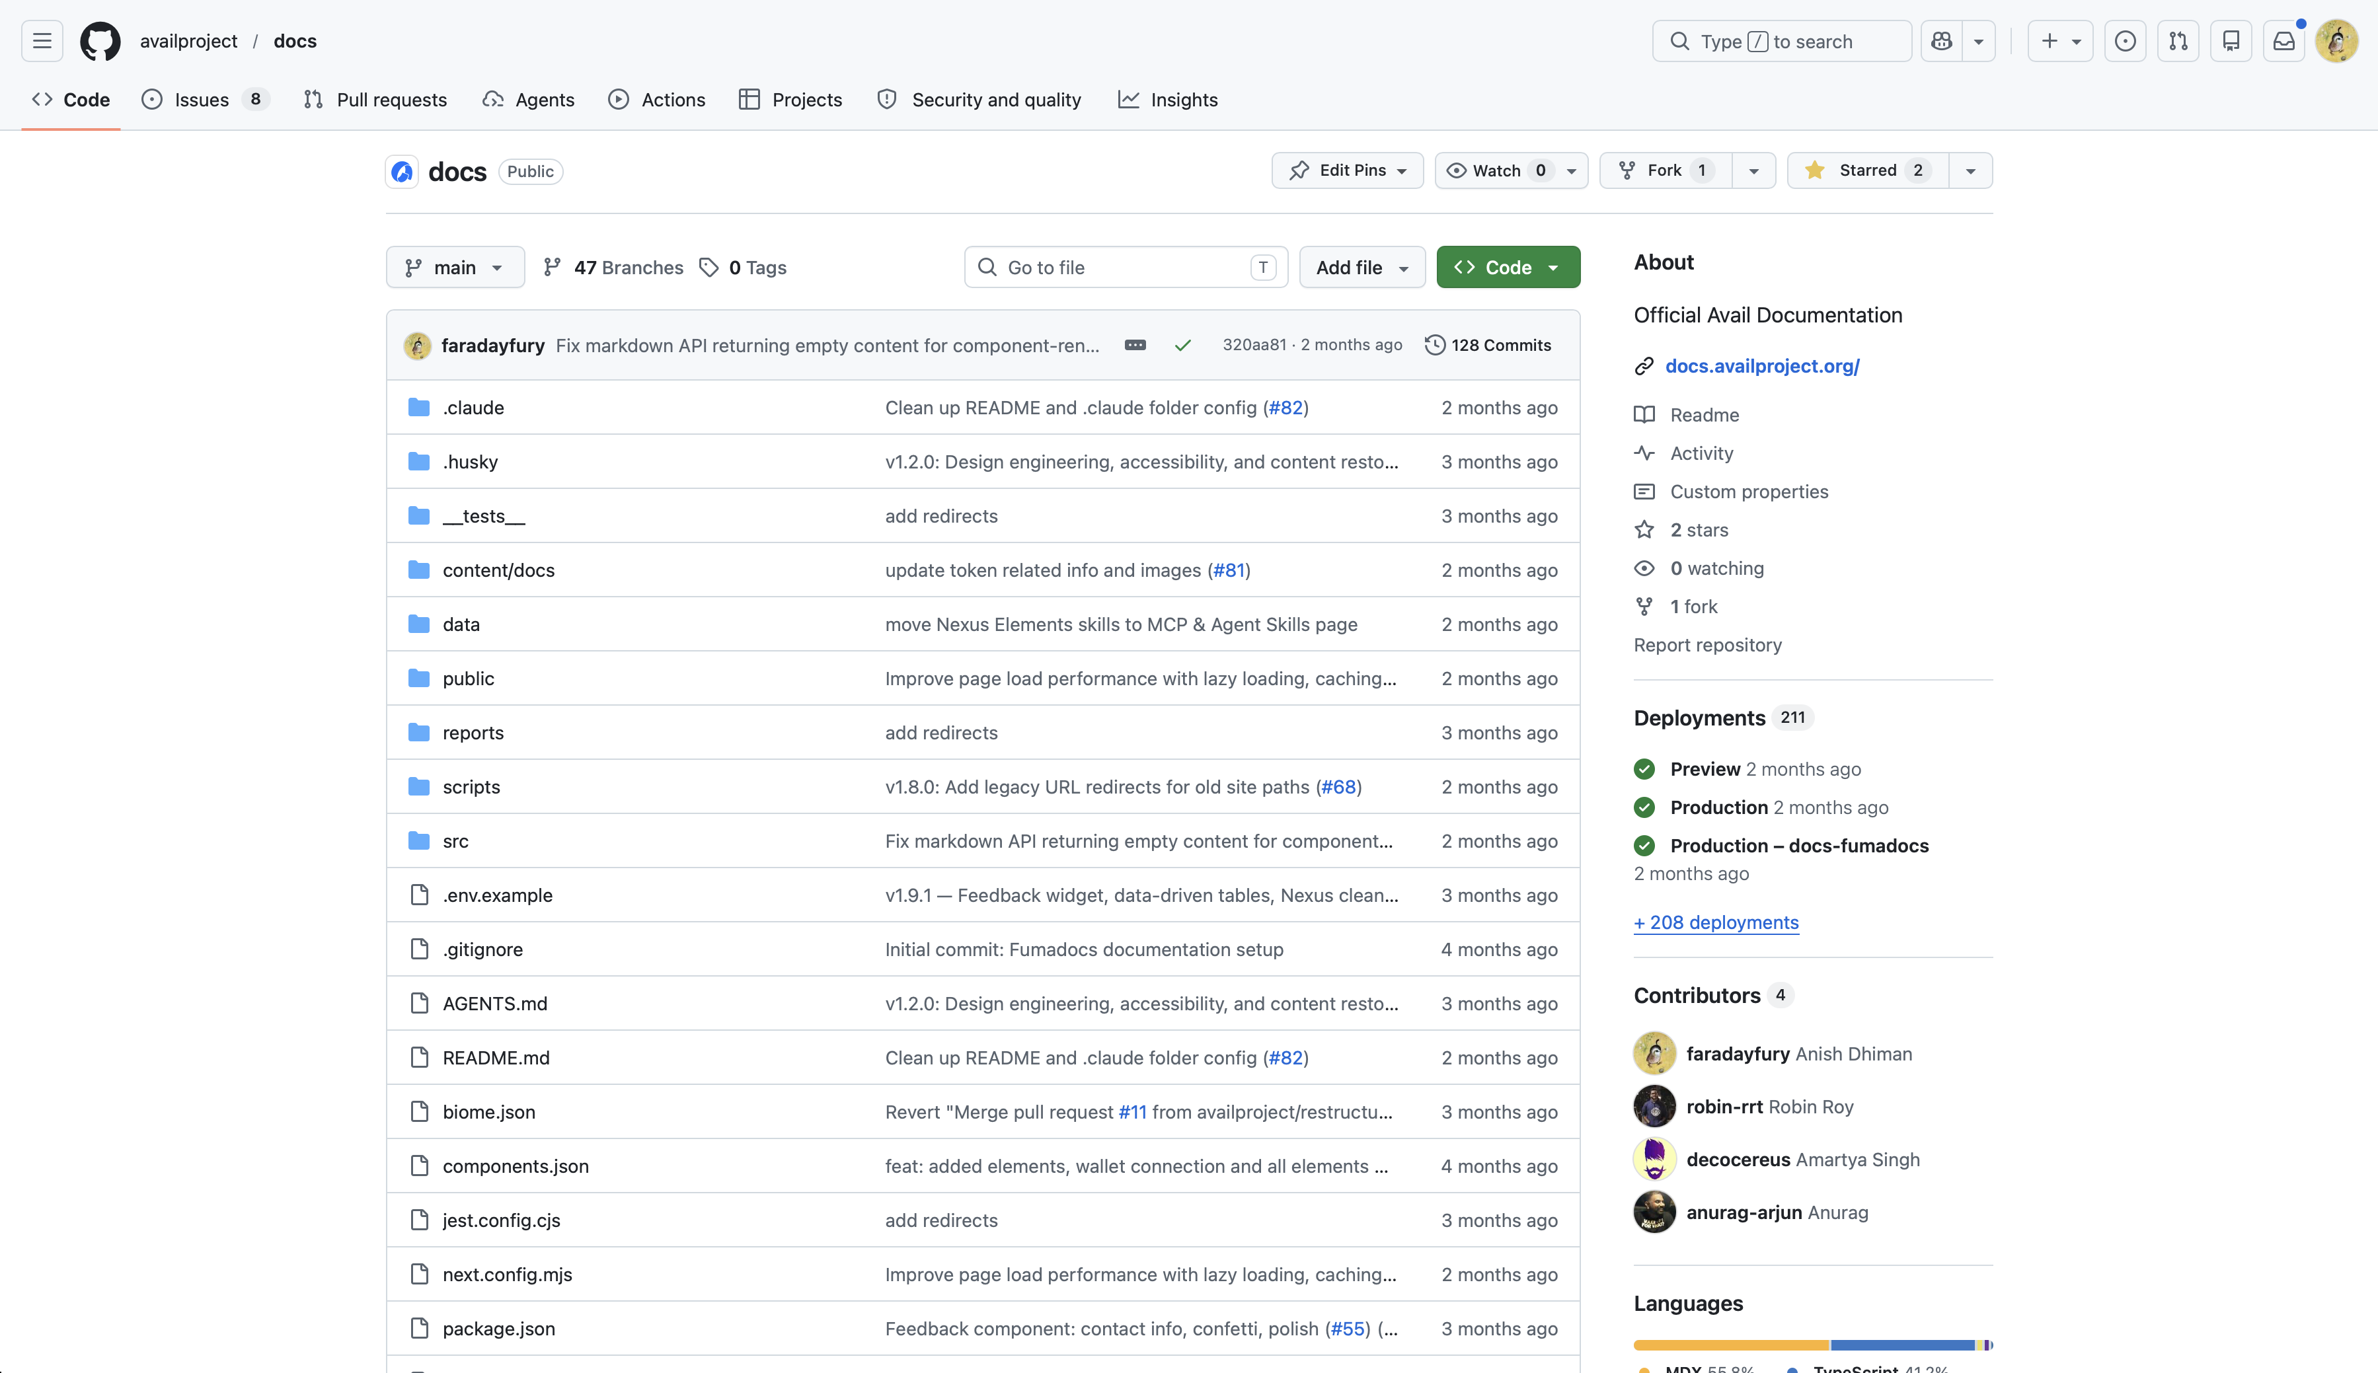The image size is (2378, 1373).
Task: Open robin-rrt contributor avatar
Action: (1654, 1107)
